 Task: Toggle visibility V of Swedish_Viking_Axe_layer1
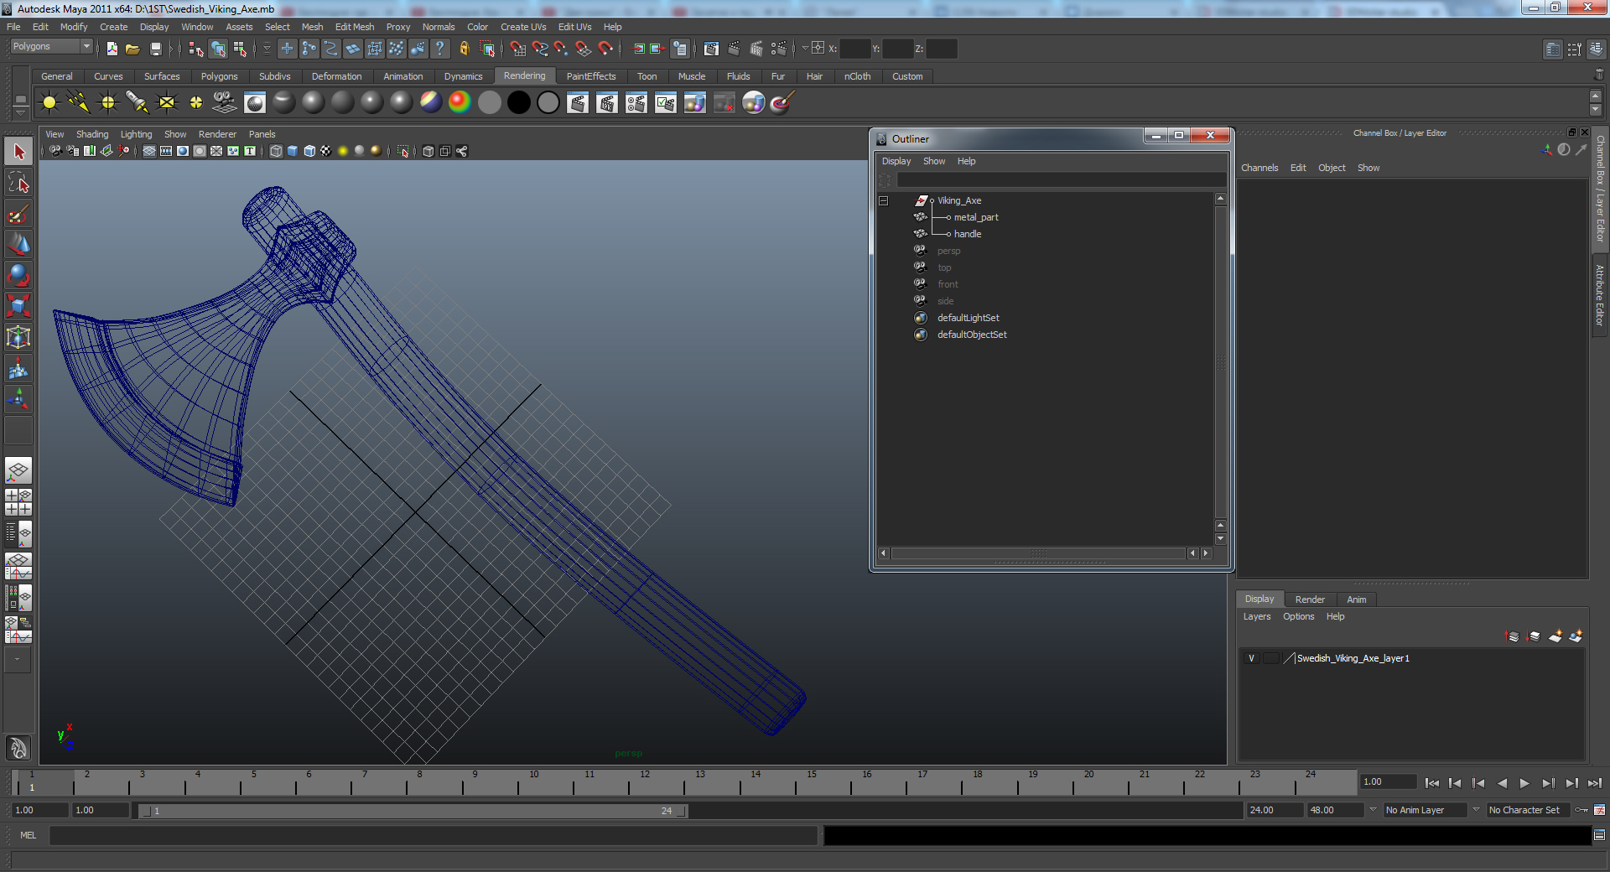1252,658
